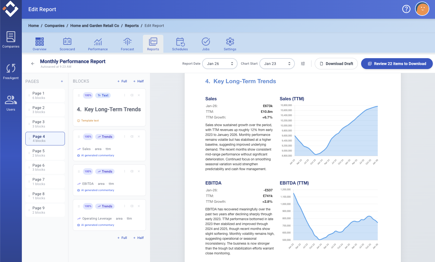
Task: Delete the EBITDA Trends block
Action: 139,171
